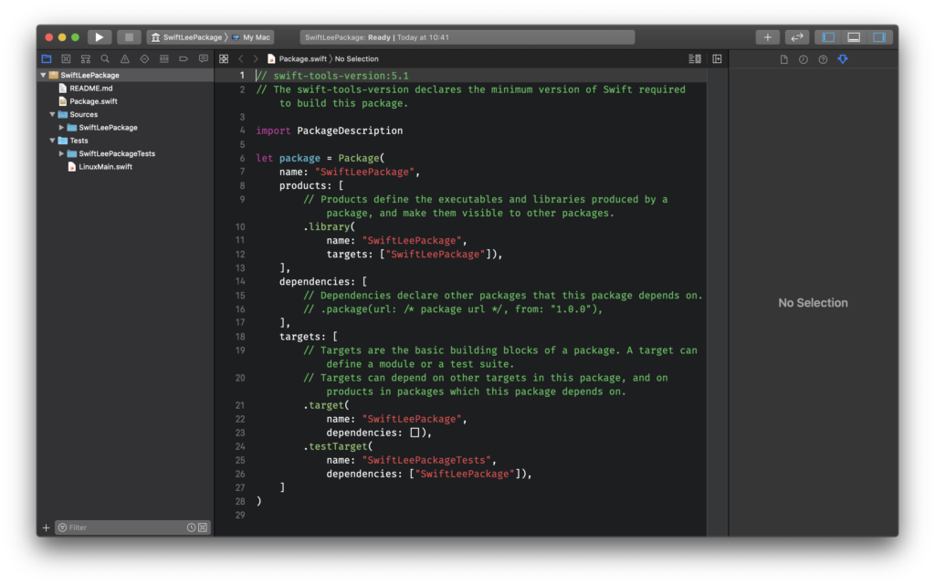Screen dimensions: 935x585
Task: Collapse the Sources folder
Action: [52, 114]
